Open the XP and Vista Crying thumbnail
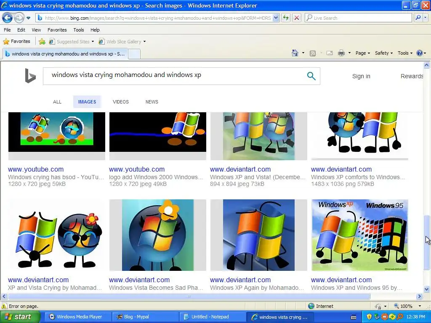 pyautogui.click(x=57, y=235)
